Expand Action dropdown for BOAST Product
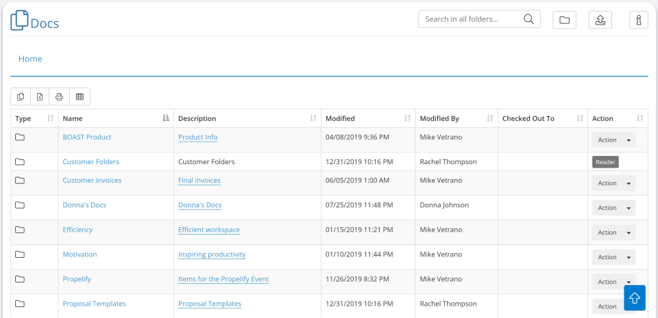The height and width of the screenshot is (318, 658). click(629, 140)
